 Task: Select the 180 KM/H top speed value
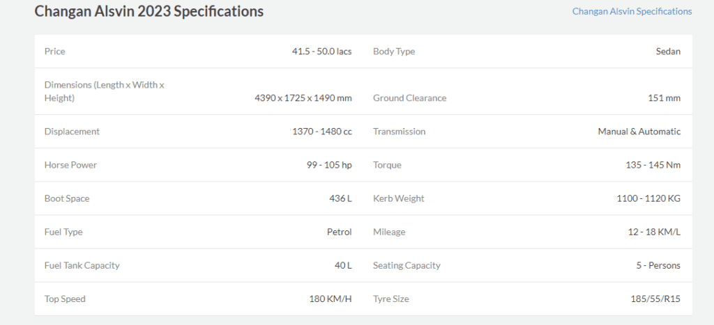pos(330,299)
